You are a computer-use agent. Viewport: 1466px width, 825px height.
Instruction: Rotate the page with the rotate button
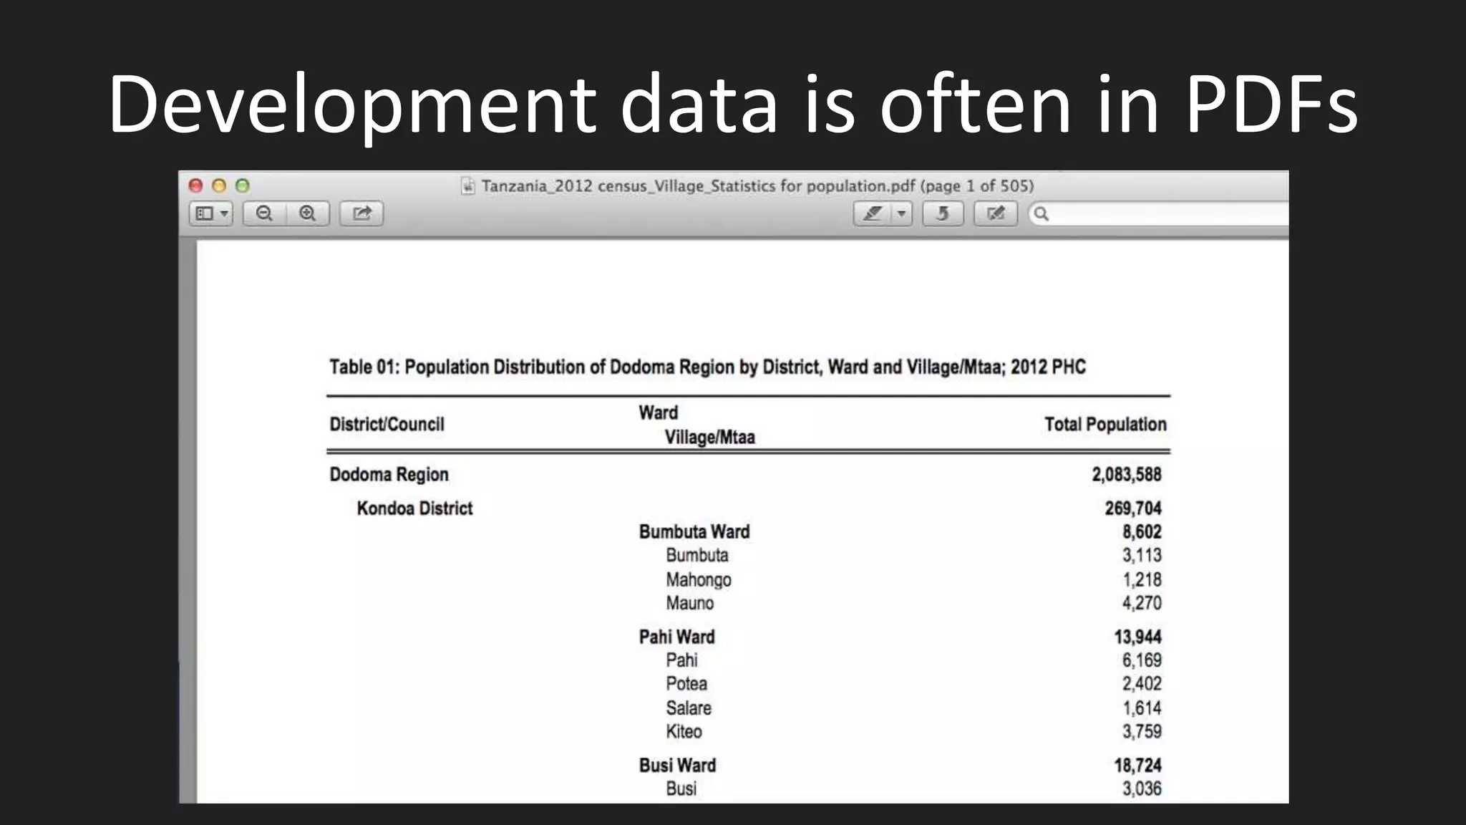(943, 213)
